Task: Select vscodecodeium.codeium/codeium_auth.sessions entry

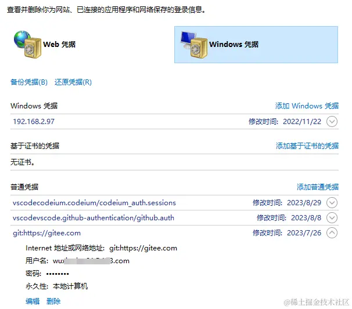Action: [x=94, y=203]
